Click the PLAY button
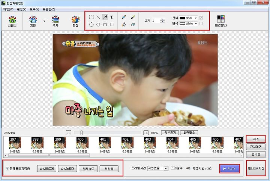The image size is (270, 181). click(229, 169)
